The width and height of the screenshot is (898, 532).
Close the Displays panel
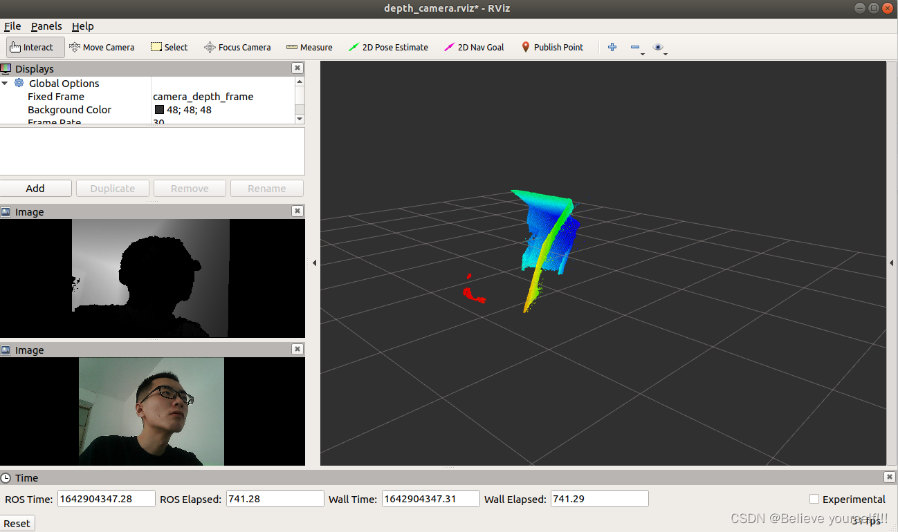point(297,68)
